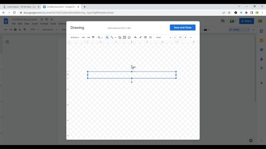
Task: Show the document outline icon
Action: point(7,42)
